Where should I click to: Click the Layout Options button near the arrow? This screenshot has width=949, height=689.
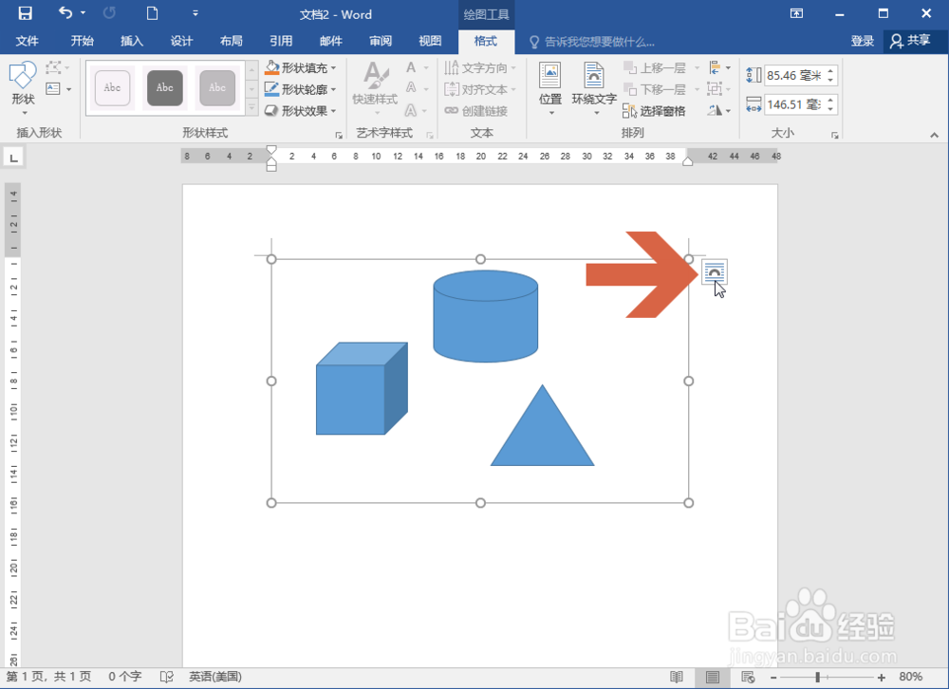click(713, 272)
